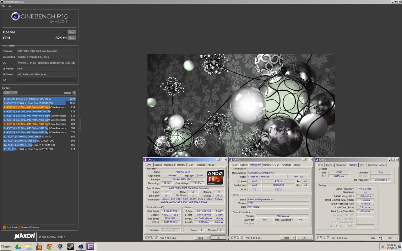Run the CPU benchmark
The width and height of the screenshot is (402, 251).
coord(72,38)
